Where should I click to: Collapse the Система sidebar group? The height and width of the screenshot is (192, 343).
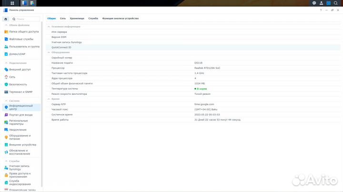pyautogui.click(x=6, y=101)
